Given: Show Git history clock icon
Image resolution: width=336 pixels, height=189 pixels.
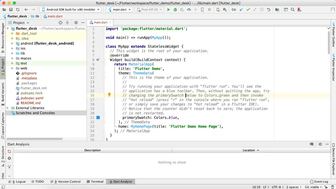Looking at the screenshot, I should [262, 10].
